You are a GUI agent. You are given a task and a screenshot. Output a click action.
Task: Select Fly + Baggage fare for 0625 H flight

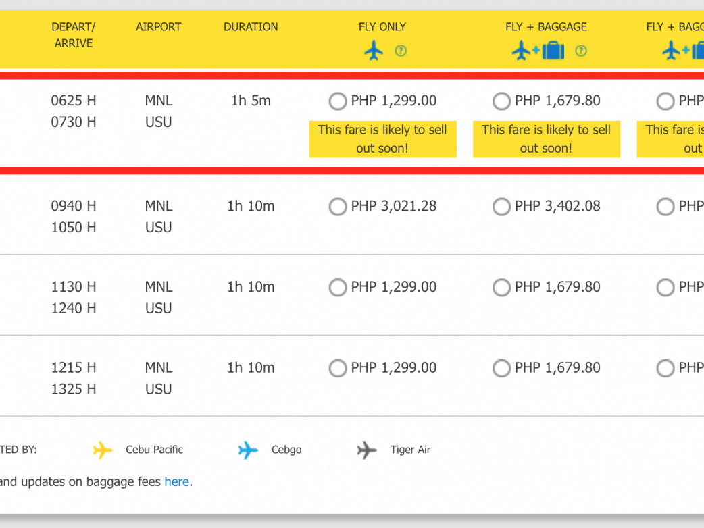[501, 101]
